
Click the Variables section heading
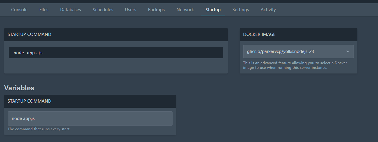19,88
